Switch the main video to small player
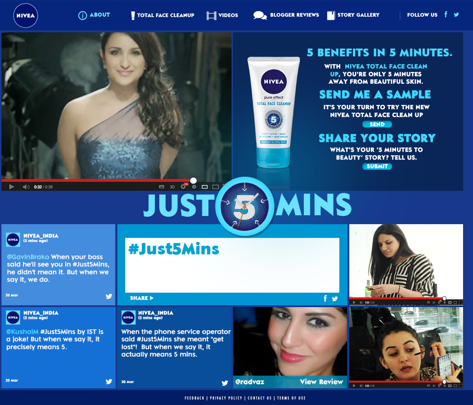Image resolution: width=473 pixels, height=405 pixels. tap(205, 187)
